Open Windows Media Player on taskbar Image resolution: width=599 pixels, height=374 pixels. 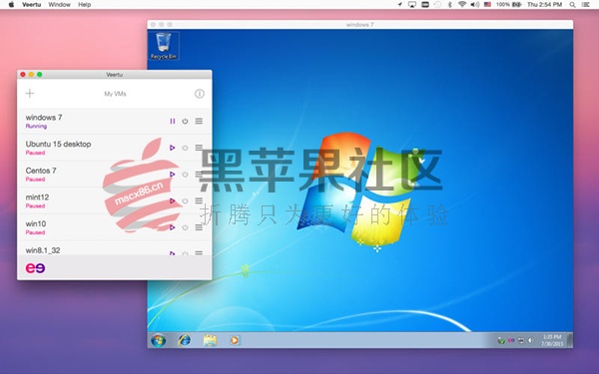(235, 340)
